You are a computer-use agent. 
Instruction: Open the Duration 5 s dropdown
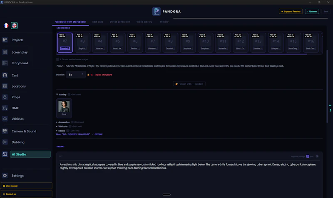[76, 75]
